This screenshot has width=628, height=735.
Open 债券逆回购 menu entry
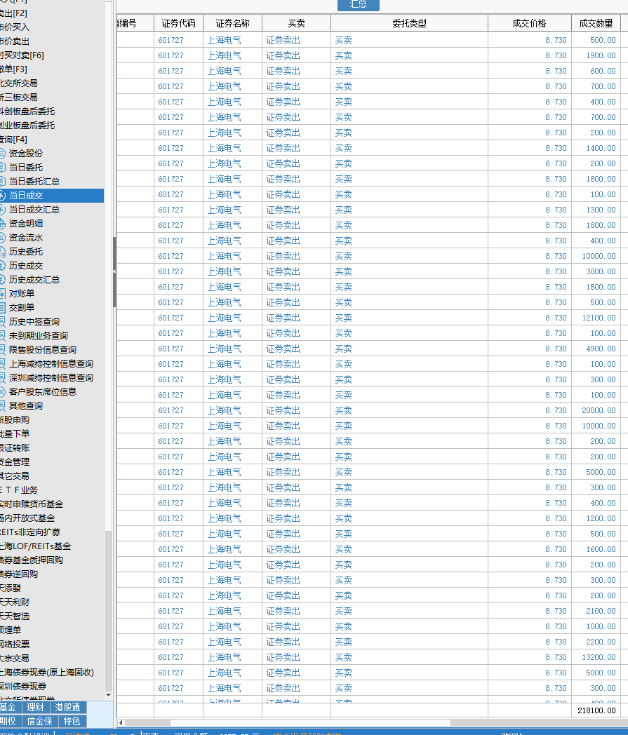19,574
